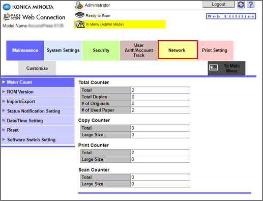Image resolution: width=263 pixels, height=201 pixels.
Task: Click the arrow beside ROM Version
Action: click(4, 92)
